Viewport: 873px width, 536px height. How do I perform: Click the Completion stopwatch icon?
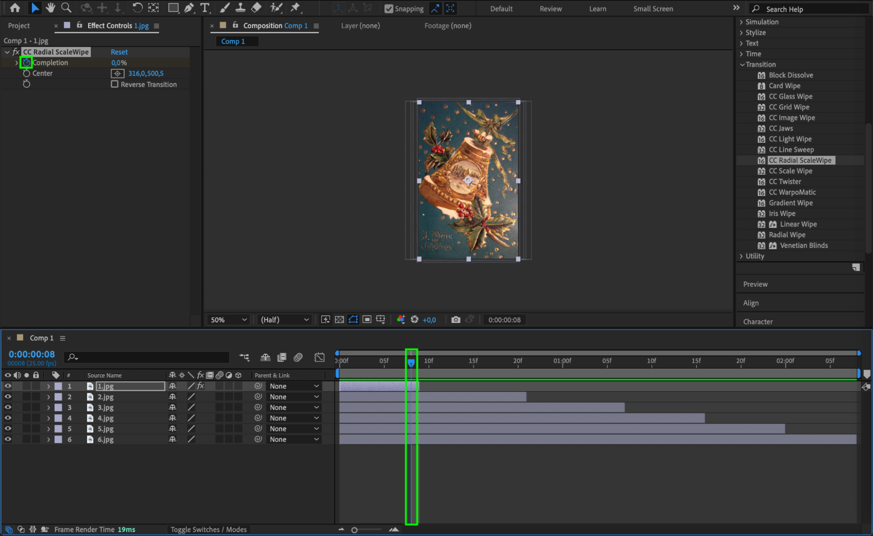[x=26, y=63]
